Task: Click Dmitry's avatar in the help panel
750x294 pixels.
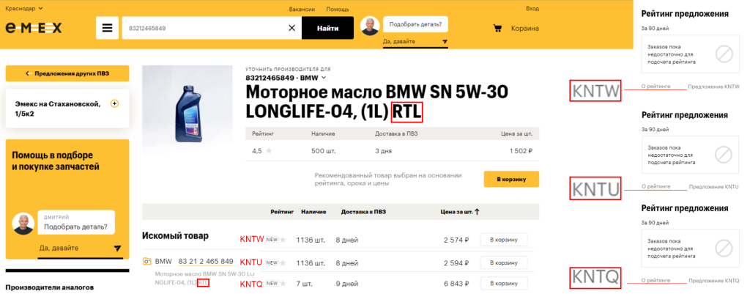Action: 24,222
